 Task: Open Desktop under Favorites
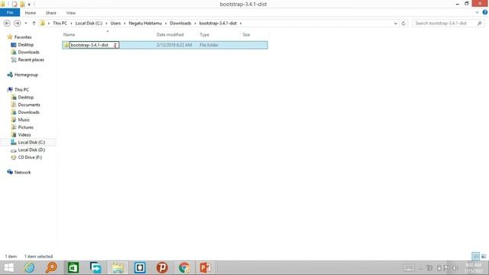tap(26, 44)
